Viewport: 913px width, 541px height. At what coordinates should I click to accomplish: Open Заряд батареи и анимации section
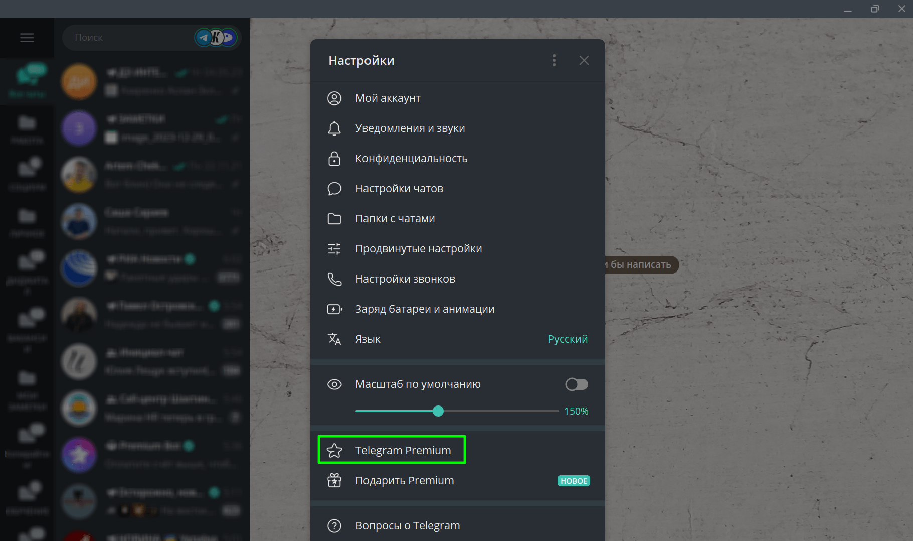(x=458, y=309)
